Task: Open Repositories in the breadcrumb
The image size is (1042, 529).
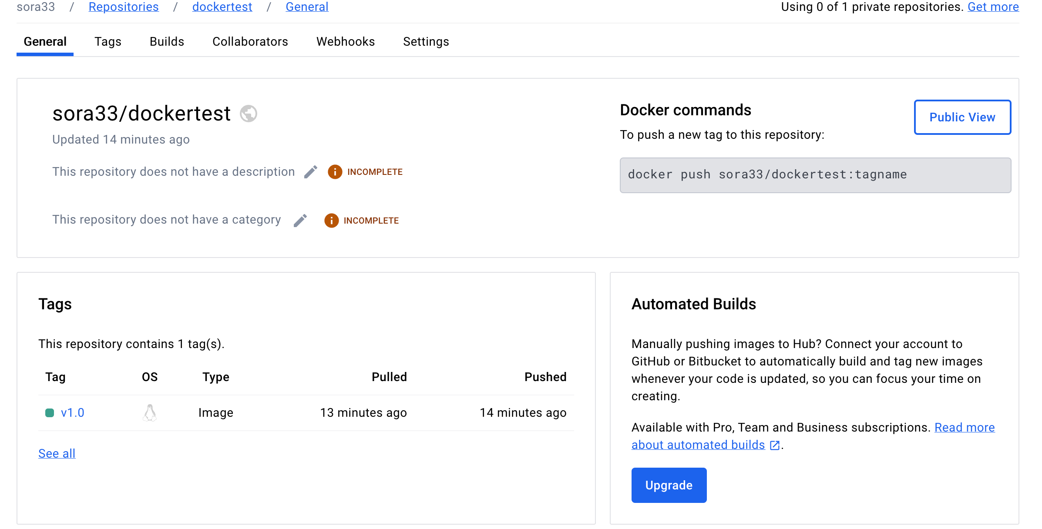Action: pos(124,7)
